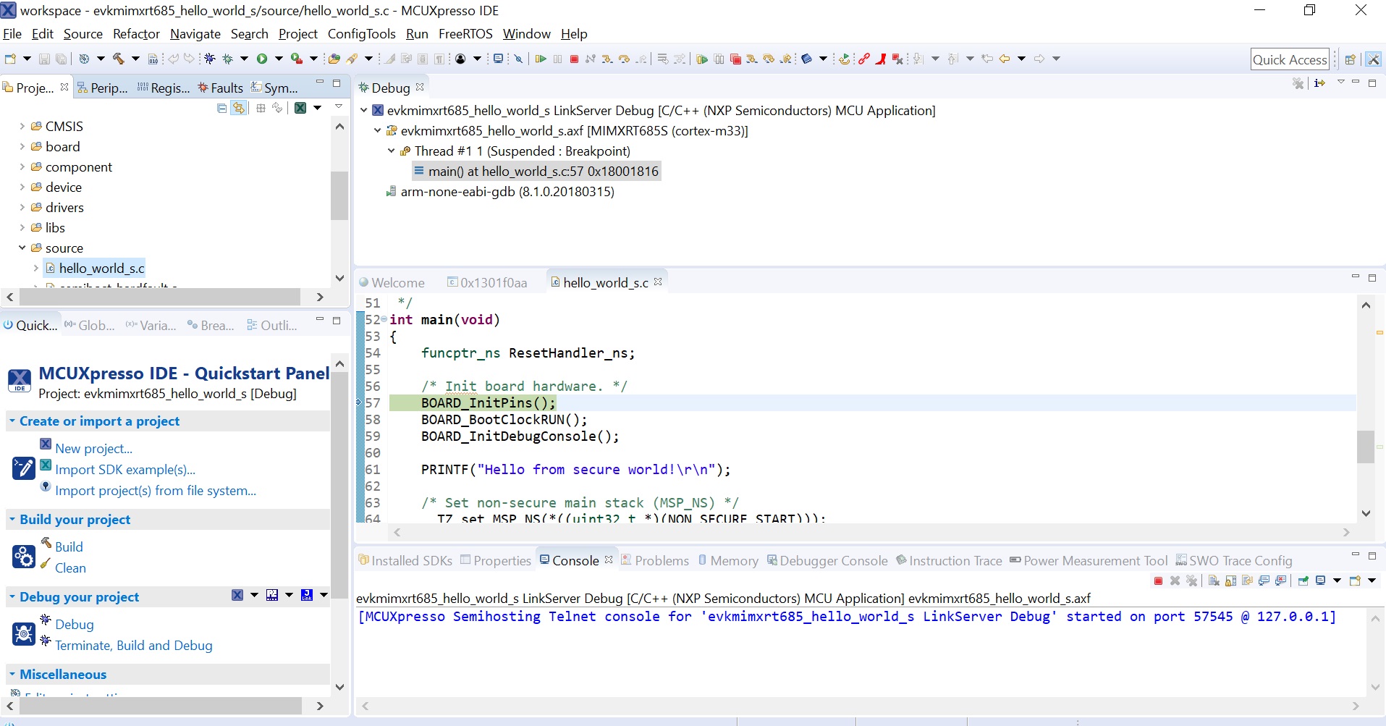Switch to the Debugger Console tab

coord(833,561)
